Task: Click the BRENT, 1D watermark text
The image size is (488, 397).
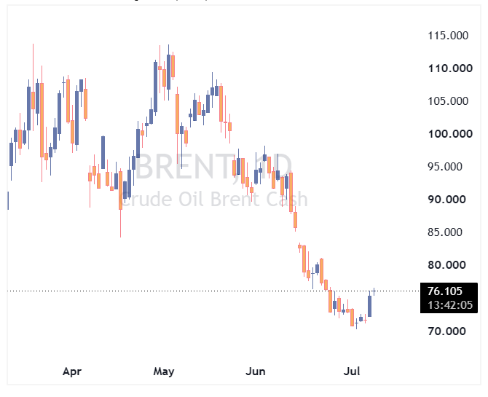Action: pyautogui.click(x=213, y=168)
